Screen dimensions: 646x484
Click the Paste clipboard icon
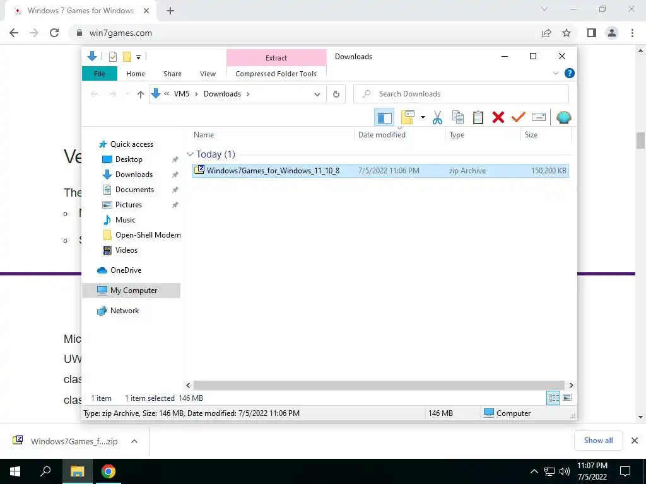coord(478,118)
